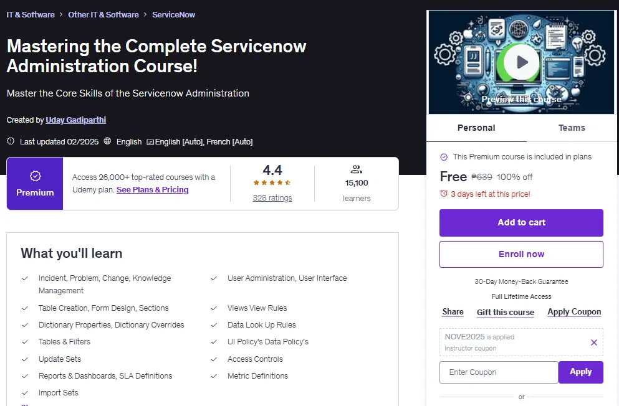Click the Premium badge icon

pos(35,176)
